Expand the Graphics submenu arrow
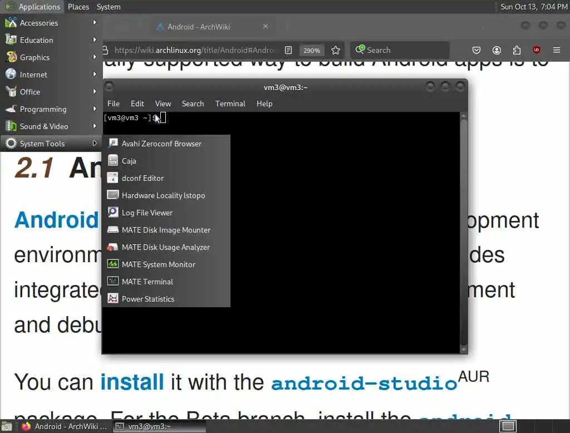The width and height of the screenshot is (570, 433). [95, 57]
